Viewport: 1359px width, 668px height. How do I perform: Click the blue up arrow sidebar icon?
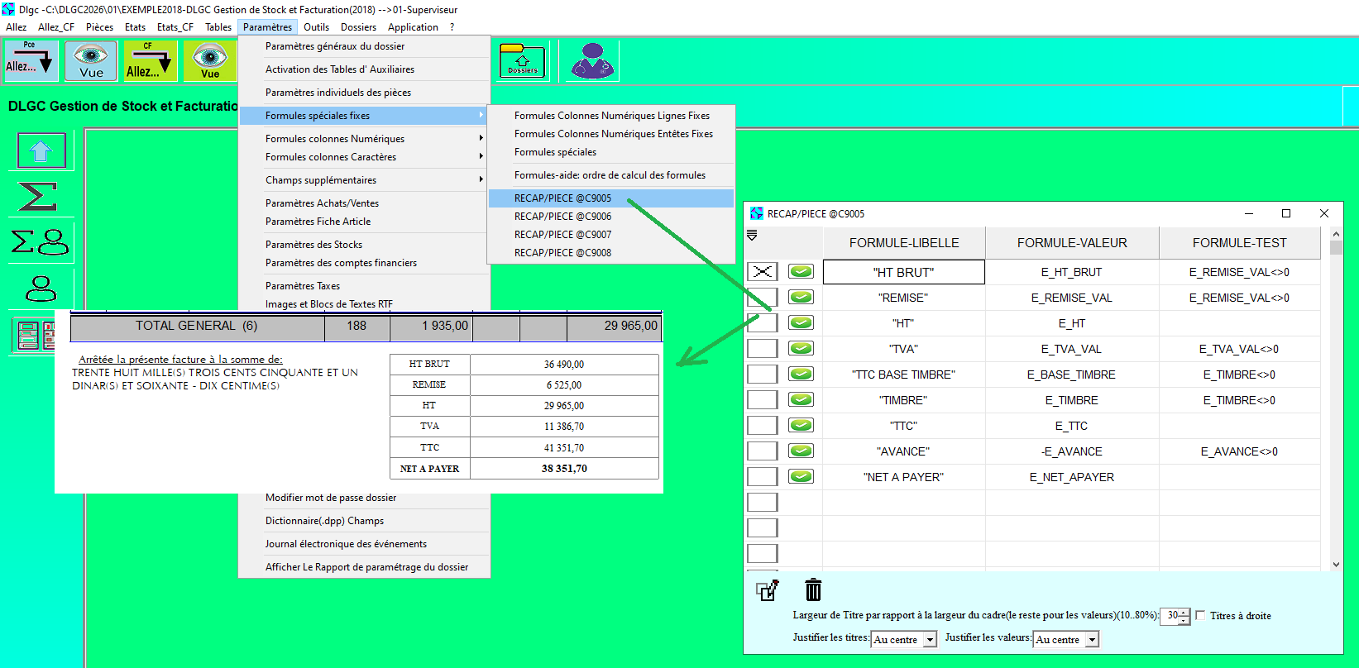coord(41,150)
